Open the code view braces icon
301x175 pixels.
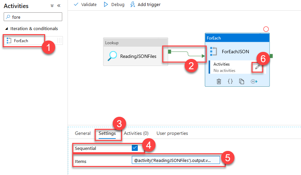pyautogui.click(x=230, y=81)
